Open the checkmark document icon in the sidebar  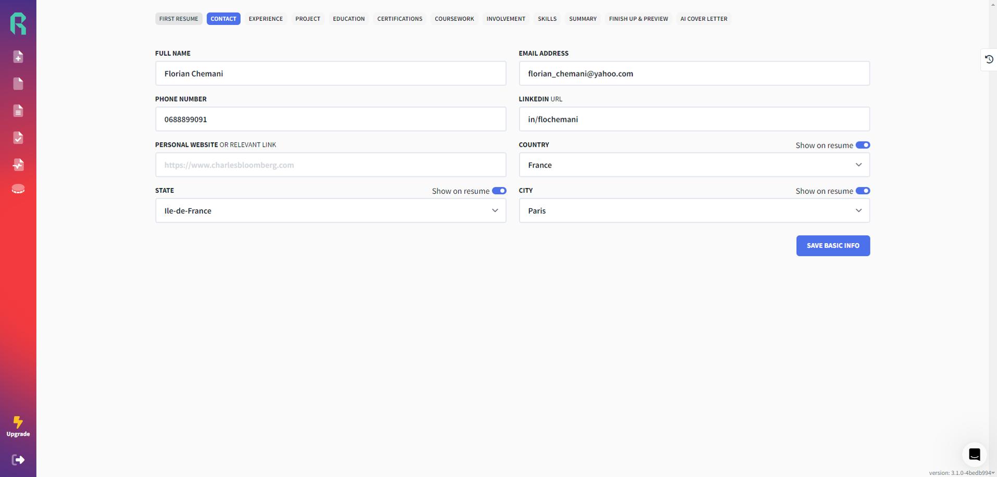[18, 138]
